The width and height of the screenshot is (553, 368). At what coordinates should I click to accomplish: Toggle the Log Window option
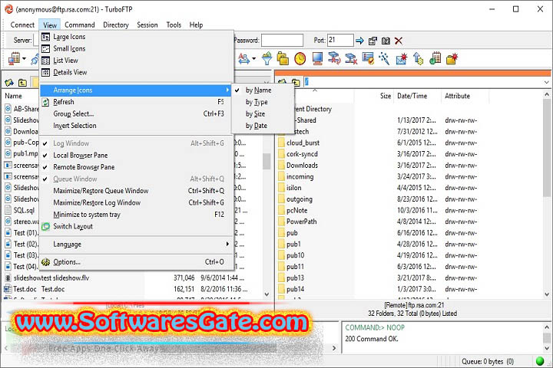[x=136, y=143]
